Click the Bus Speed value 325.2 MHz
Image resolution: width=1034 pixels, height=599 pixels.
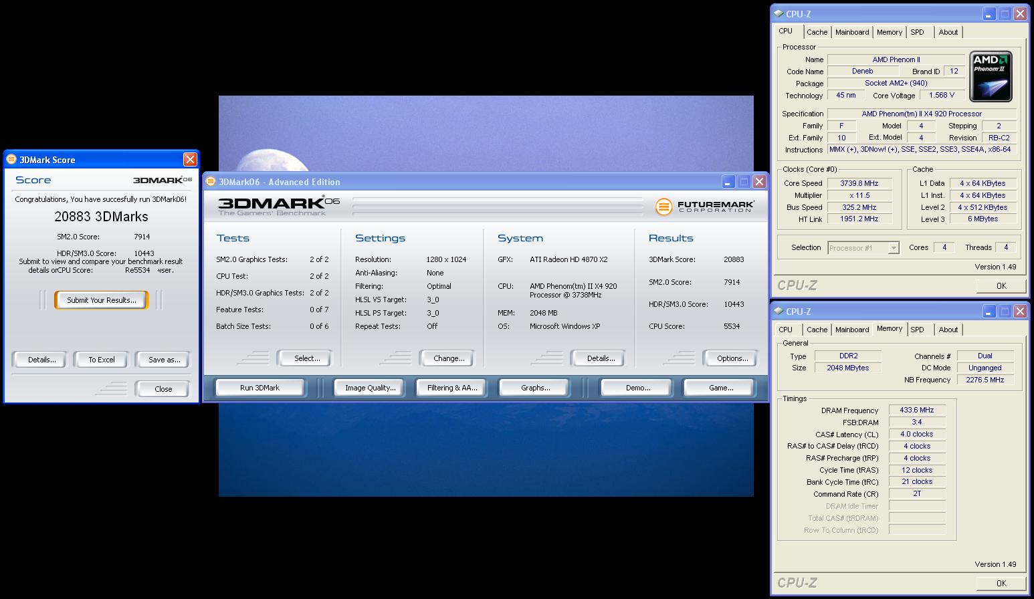pos(859,207)
